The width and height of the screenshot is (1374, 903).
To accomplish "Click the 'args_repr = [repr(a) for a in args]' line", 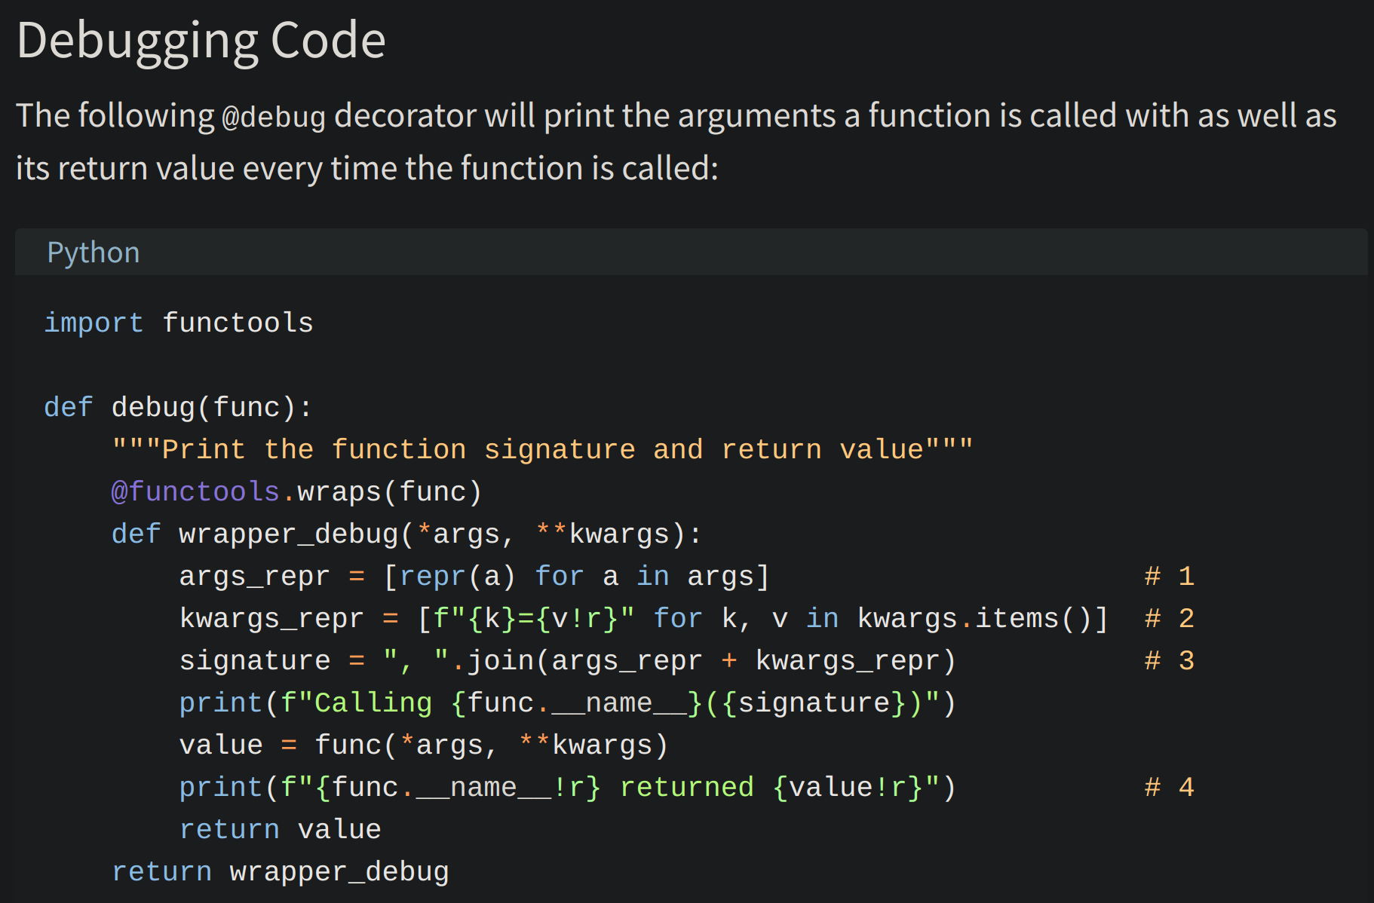I will coord(474,576).
